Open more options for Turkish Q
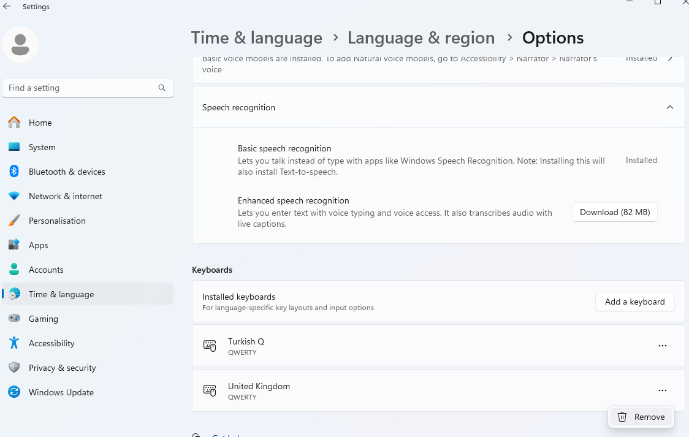The width and height of the screenshot is (689, 437). tap(663, 346)
